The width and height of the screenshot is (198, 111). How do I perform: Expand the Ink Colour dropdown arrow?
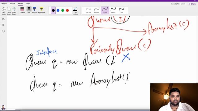[78, 9]
